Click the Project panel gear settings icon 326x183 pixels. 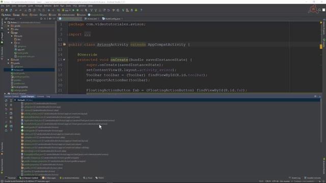point(50,19)
